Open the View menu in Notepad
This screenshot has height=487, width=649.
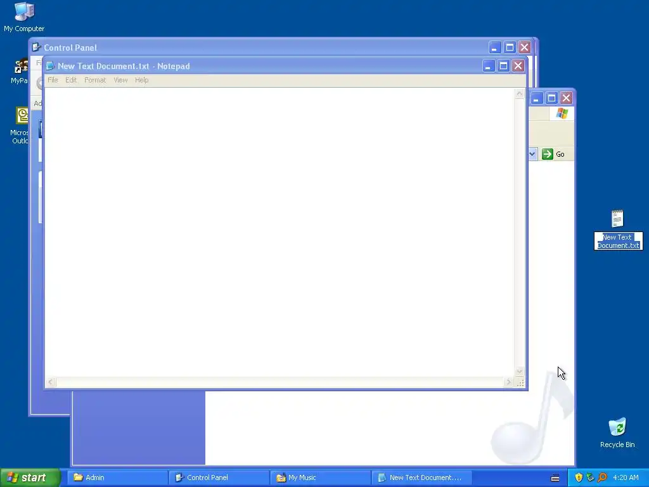[x=120, y=80]
